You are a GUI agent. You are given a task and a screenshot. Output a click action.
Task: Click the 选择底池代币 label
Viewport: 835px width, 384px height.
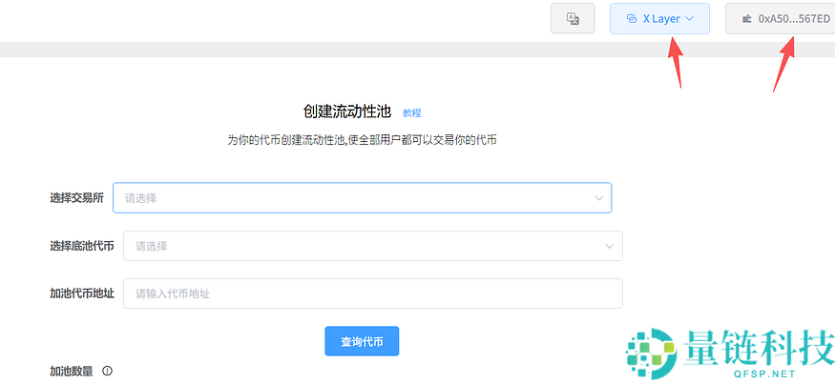click(81, 246)
